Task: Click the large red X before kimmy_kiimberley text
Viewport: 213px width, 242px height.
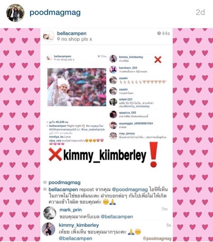Action: click(55, 154)
